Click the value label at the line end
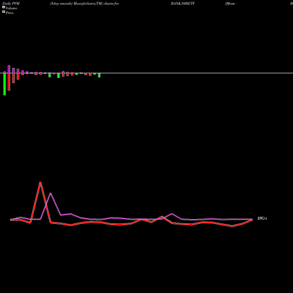The width and height of the screenshot is (293, 293). (x=262, y=219)
